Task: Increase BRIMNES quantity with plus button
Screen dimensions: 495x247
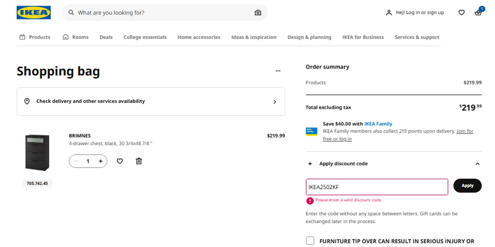Action: (101, 161)
